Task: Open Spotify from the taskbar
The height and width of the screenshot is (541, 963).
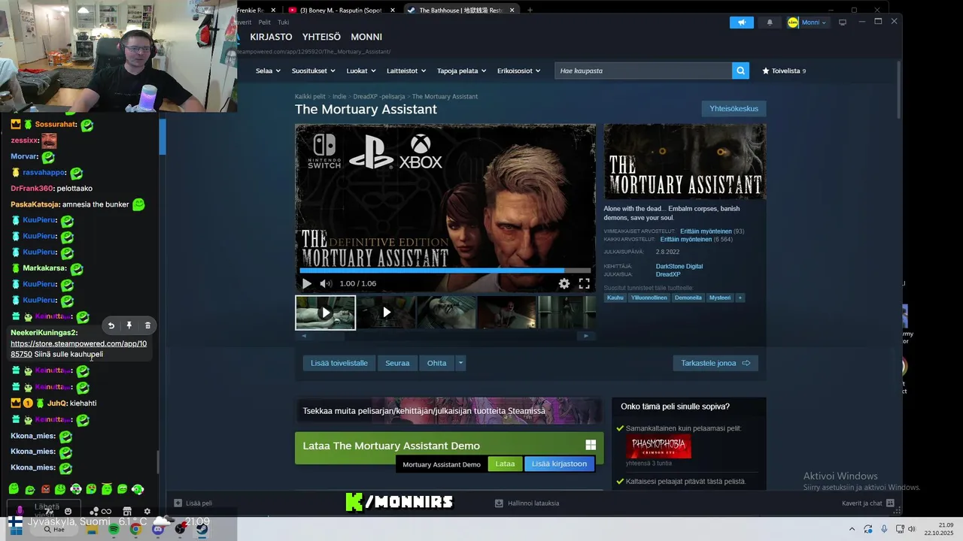Action: click(114, 529)
